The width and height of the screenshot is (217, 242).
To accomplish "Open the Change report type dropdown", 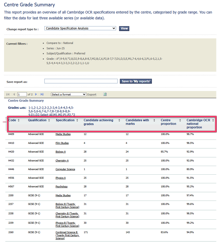I will coord(80,28).
